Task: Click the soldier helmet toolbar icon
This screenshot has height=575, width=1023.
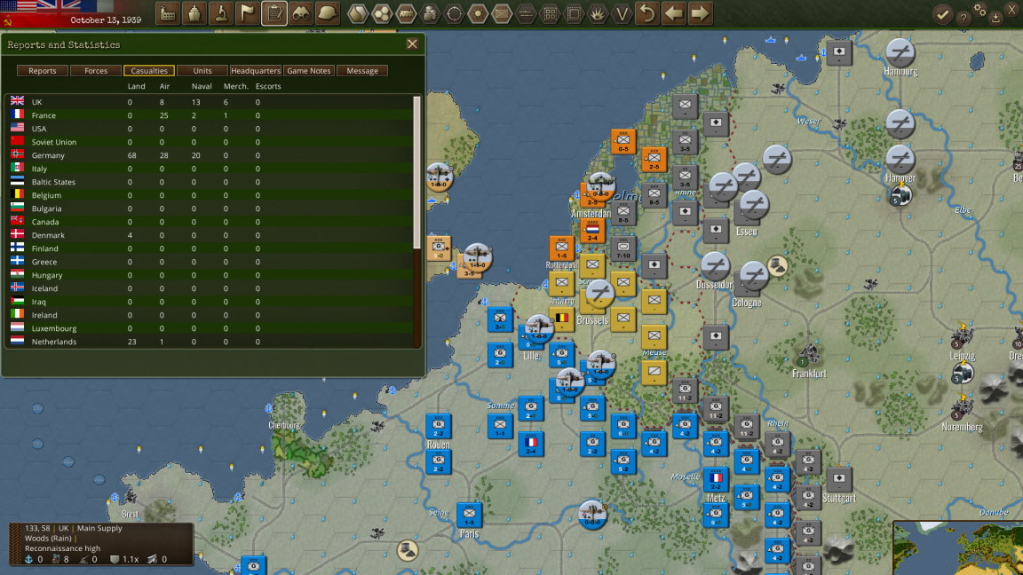Action: 328,13
